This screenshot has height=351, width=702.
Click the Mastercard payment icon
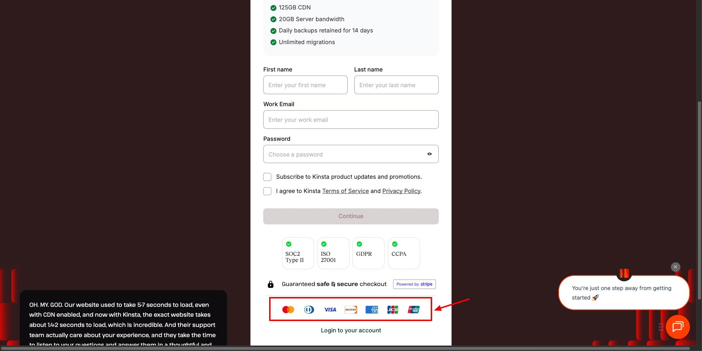click(288, 310)
